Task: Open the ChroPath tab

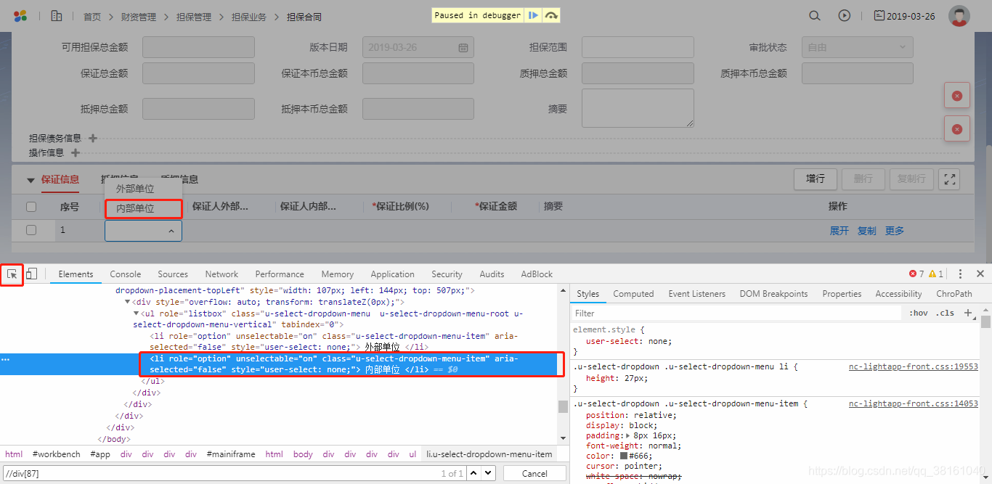Action: (x=954, y=294)
